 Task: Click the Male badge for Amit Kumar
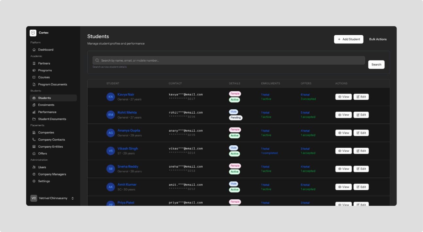tap(233, 184)
